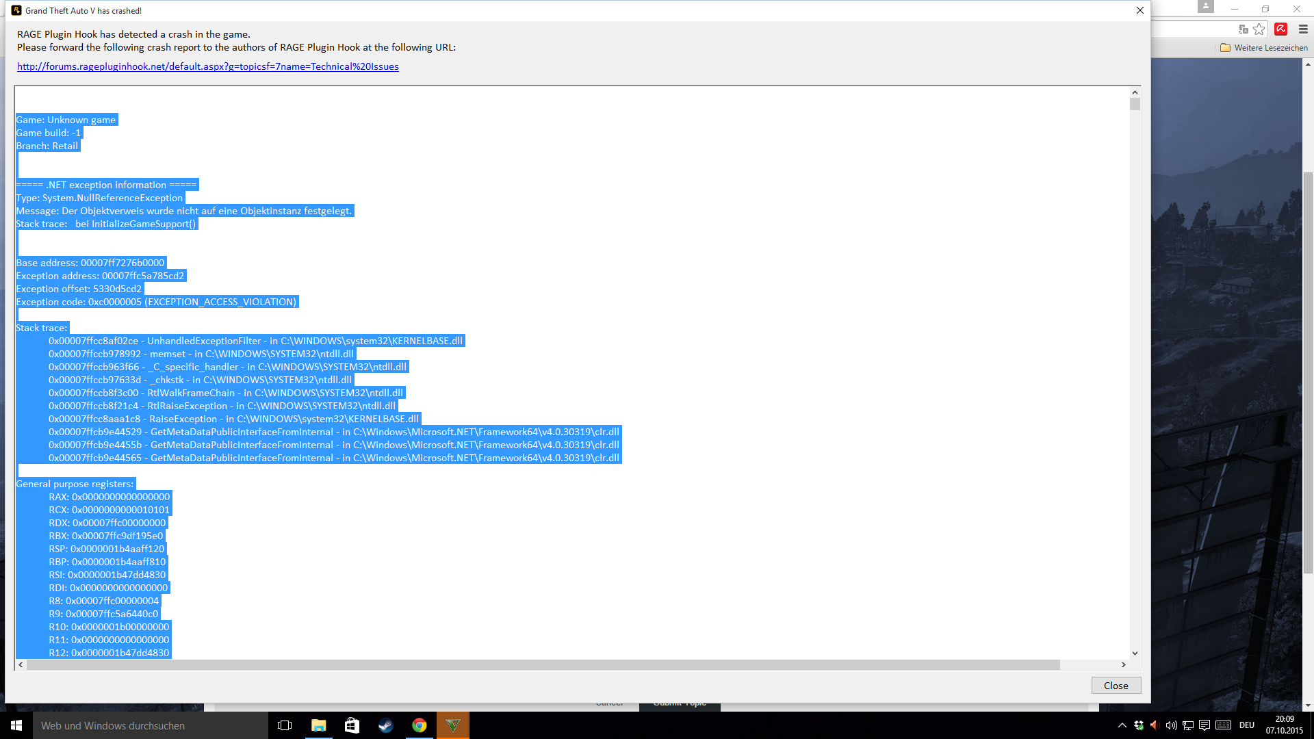Open the RAGE Plugin Hook forum link

point(207,66)
